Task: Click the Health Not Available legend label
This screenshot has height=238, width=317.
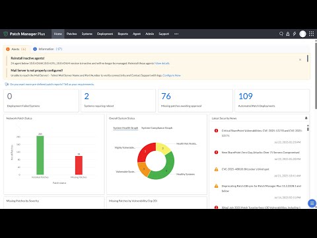Action: point(186,143)
